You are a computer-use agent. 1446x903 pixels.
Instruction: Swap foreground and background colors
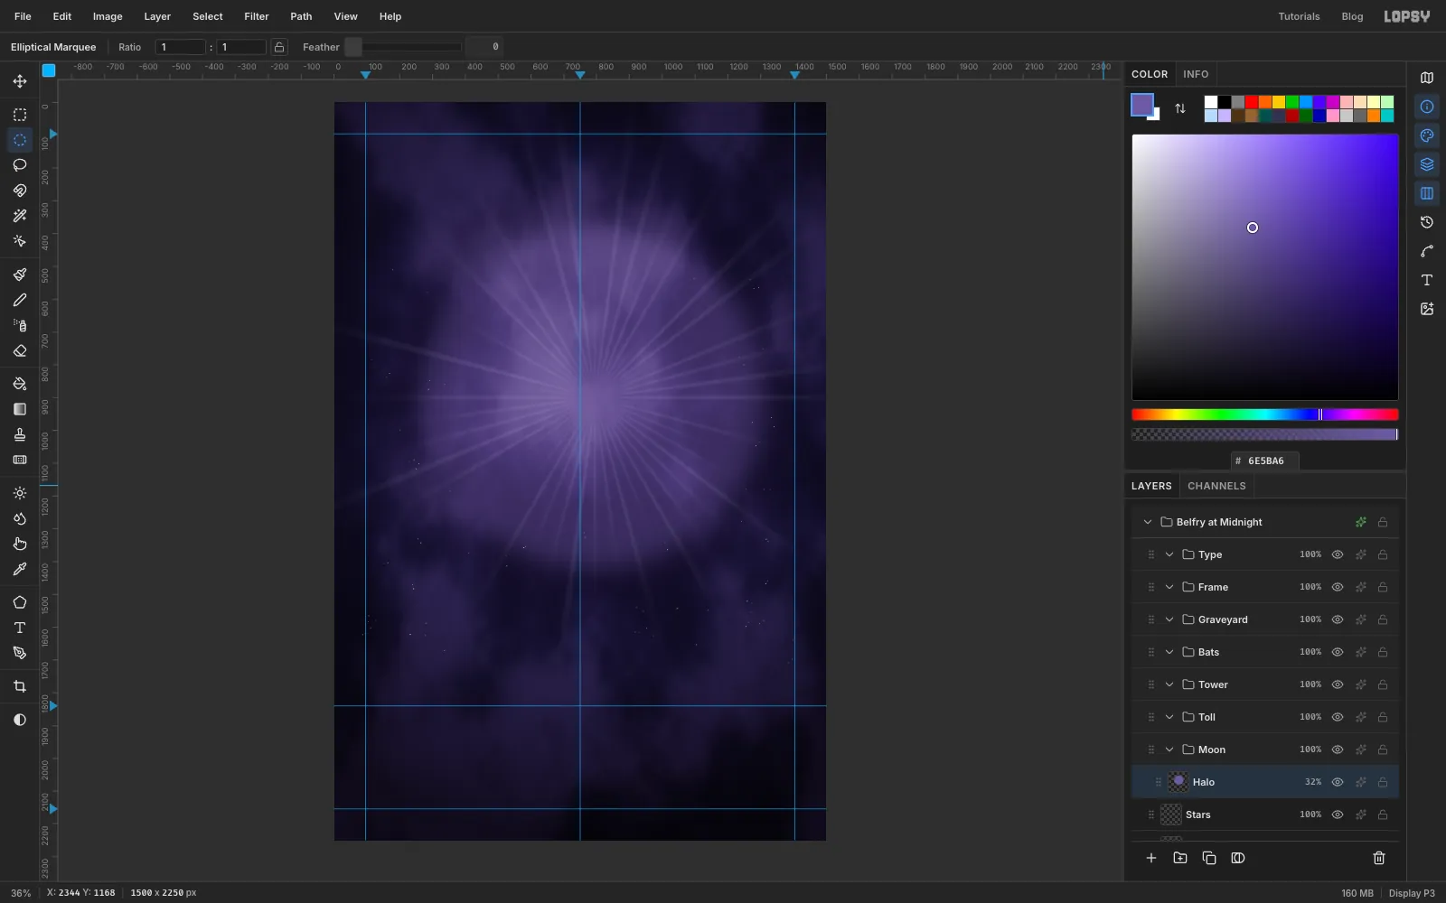1180,108
